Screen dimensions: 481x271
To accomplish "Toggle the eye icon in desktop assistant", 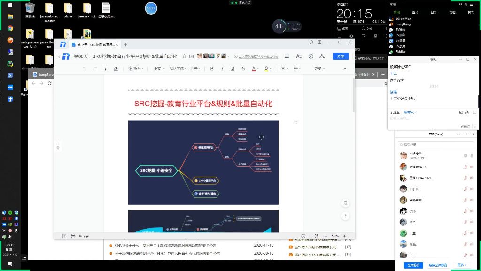I will pyautogui.click(x=351, y=36).
